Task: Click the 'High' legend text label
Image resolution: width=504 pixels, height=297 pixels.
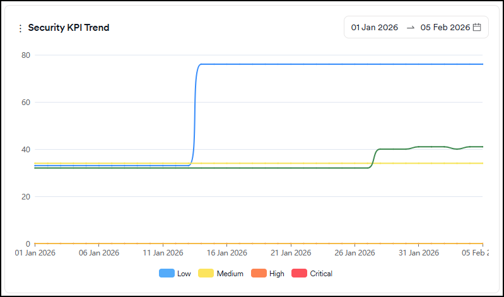Action: (277, 274)
